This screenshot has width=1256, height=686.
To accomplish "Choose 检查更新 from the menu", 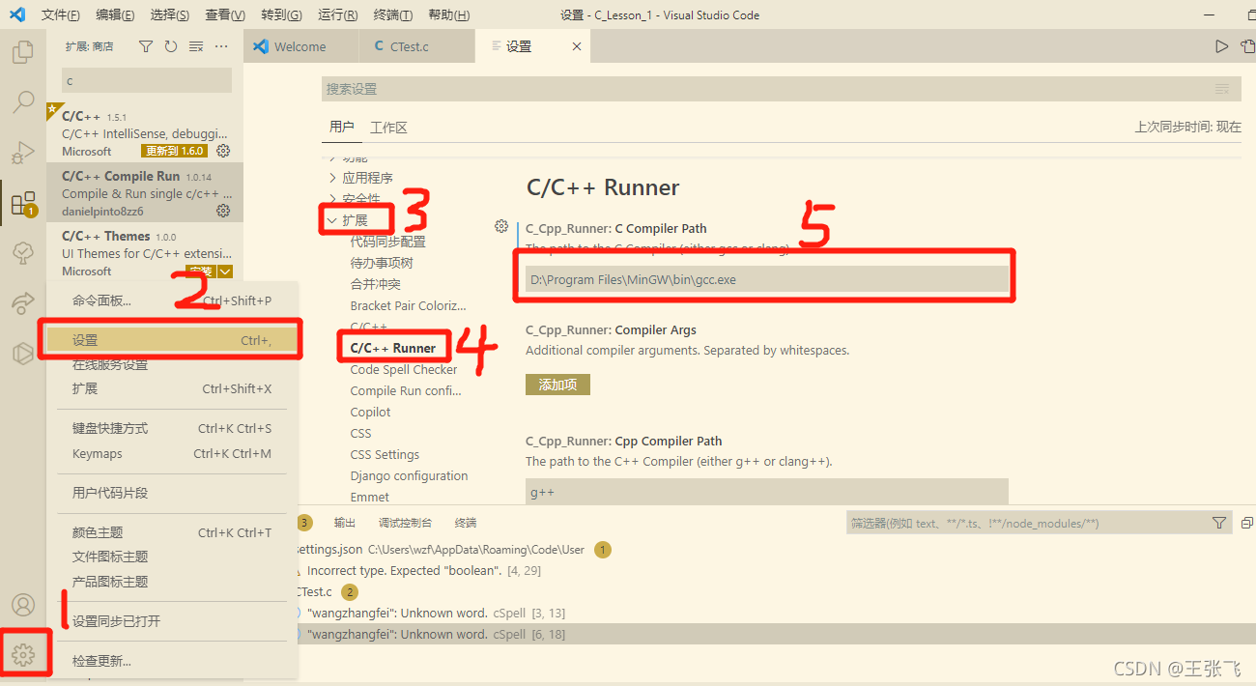I will click(x=172, y=661).
